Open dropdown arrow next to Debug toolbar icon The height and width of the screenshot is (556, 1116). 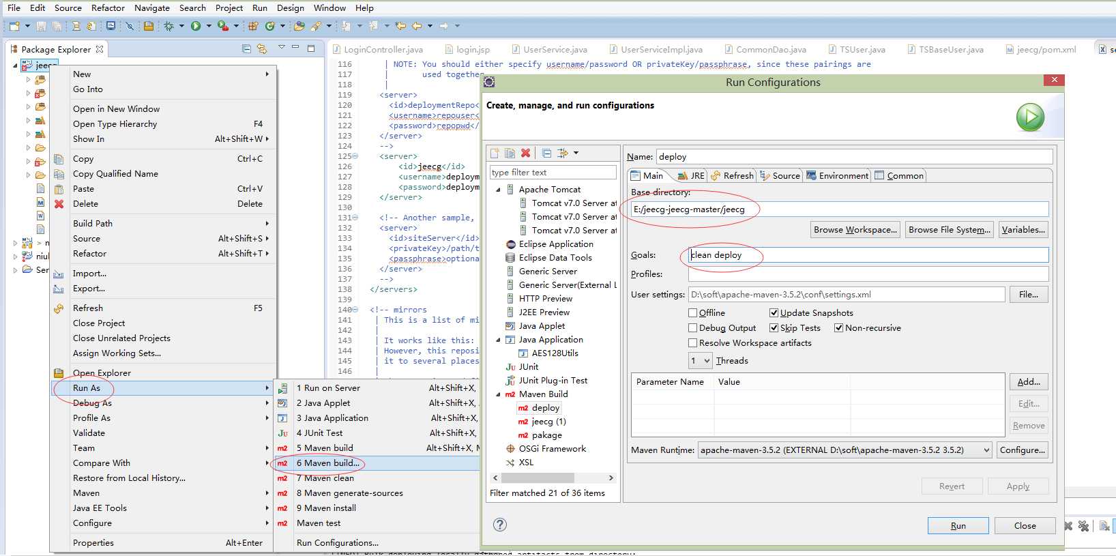click(x=181, y=26)
